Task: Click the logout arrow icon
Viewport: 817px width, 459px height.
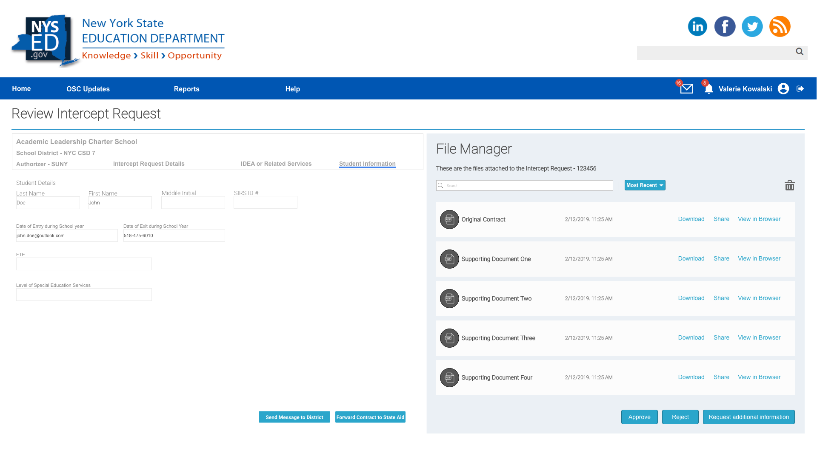Action: pos(800,89)
